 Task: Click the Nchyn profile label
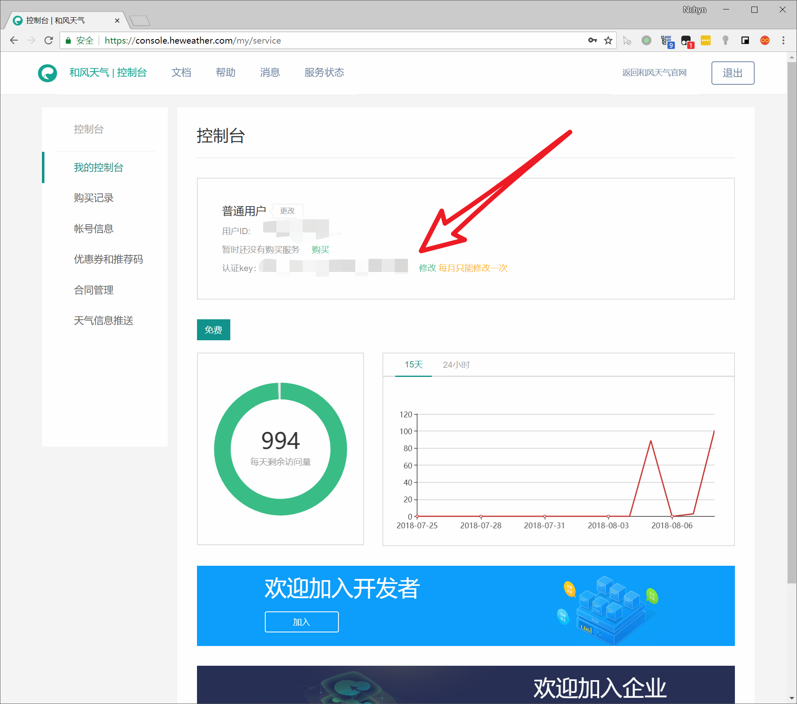click(x=695, y=9)
